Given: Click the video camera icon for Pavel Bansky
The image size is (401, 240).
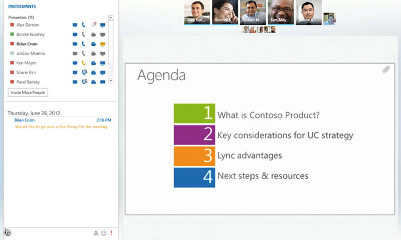Looking at the screenshot, I should (94, 82).
